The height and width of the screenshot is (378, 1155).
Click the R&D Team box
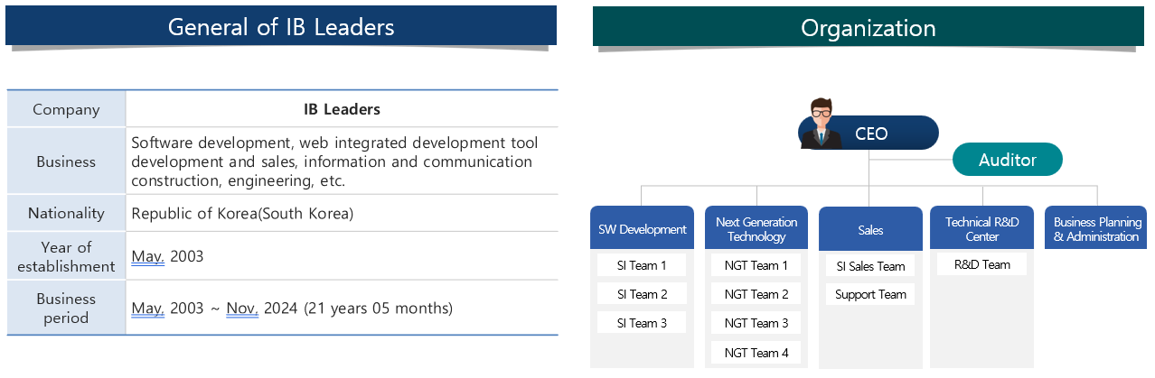[x=981, y=264]
